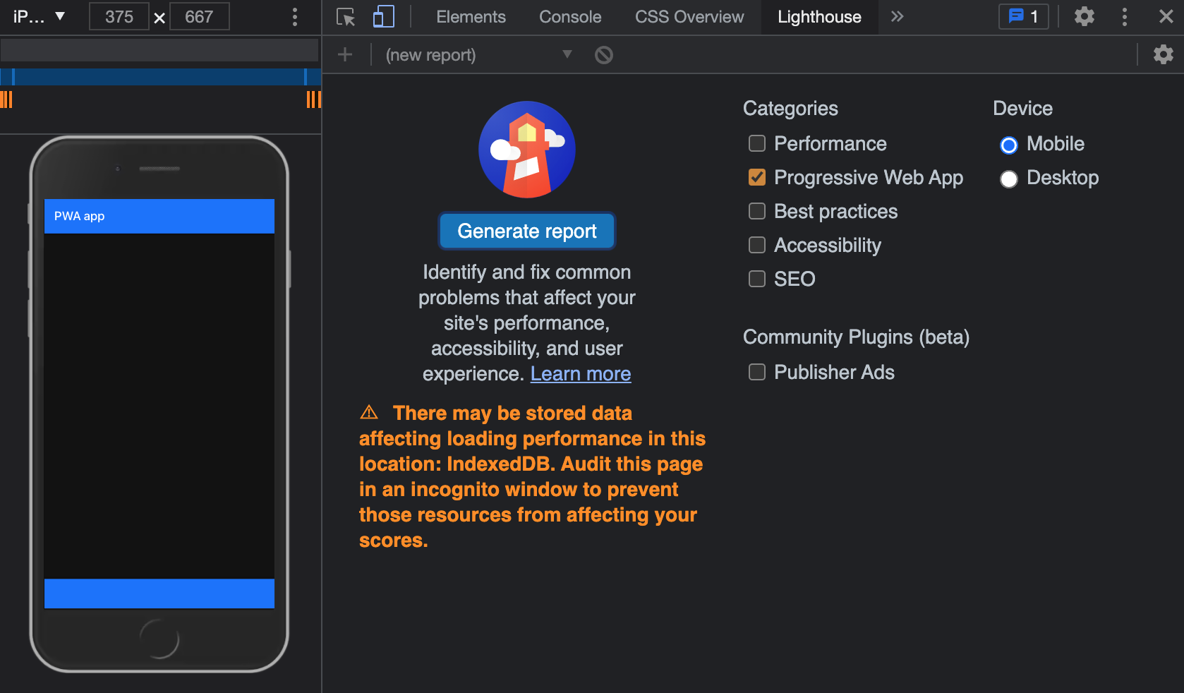Open the customize DevTools three-dot menu
This screenshot has height=693, width=1184.
point(1125,17)
